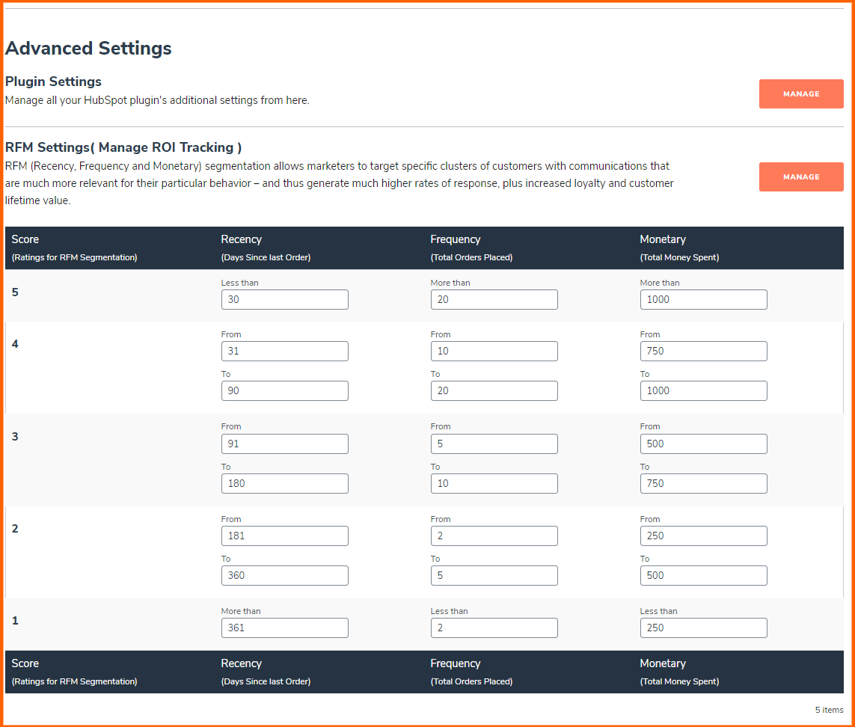Edit score 3 Frequency From field 5
The width and height of the screenshot is (855, 727).
pyautogui.click(x=494, y=444)
